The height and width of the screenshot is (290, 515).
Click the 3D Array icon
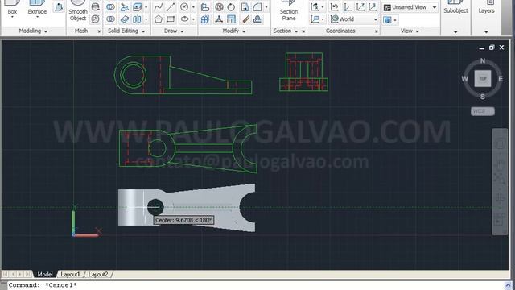click(x=205, y=19)
